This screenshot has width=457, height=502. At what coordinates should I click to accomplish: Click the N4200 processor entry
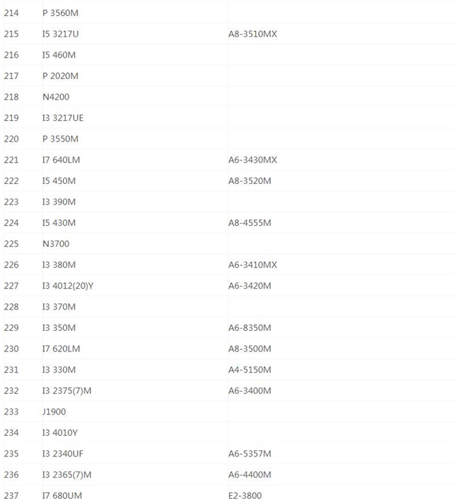58,97
